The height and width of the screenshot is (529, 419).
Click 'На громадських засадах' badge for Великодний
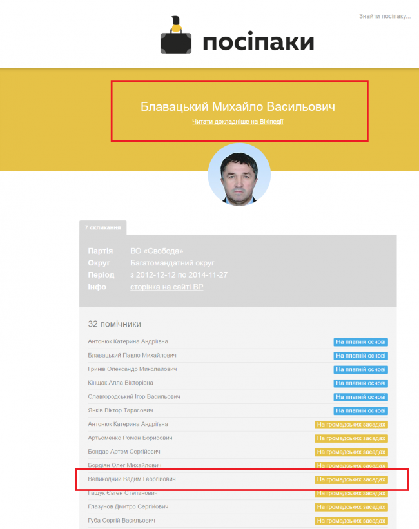[351, 479]
